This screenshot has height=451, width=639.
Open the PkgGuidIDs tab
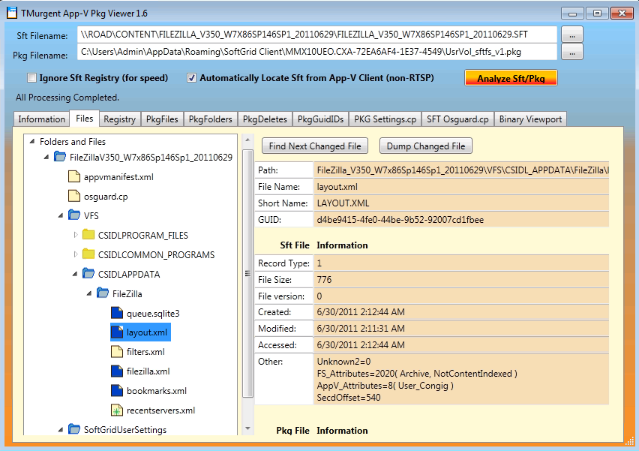click(x=320, y=119)
